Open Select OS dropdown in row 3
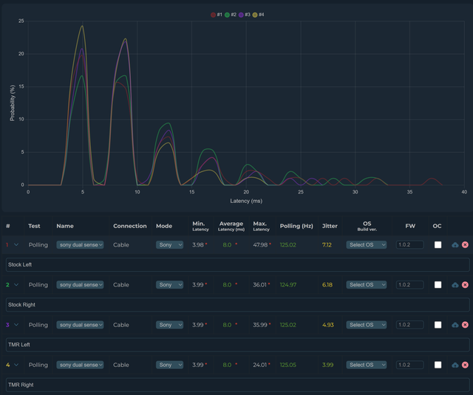 (367, 325)
